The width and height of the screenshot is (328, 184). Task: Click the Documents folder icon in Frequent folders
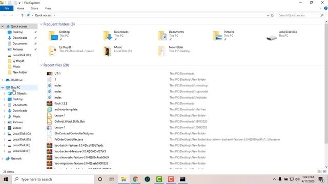pyautogui.click(x=162, y=36)
